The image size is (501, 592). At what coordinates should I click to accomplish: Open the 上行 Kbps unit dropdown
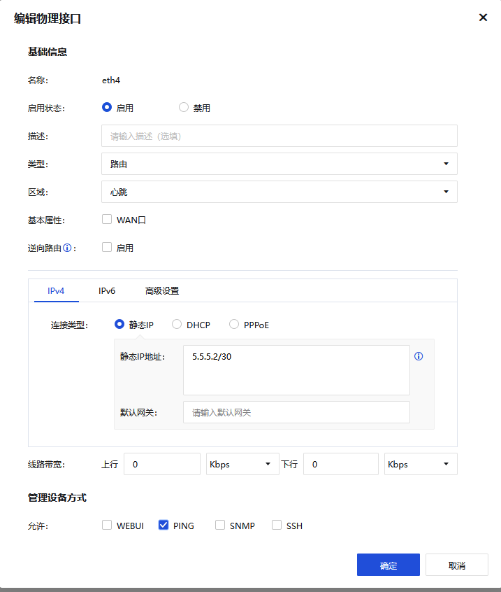click(x=242, y=464)
